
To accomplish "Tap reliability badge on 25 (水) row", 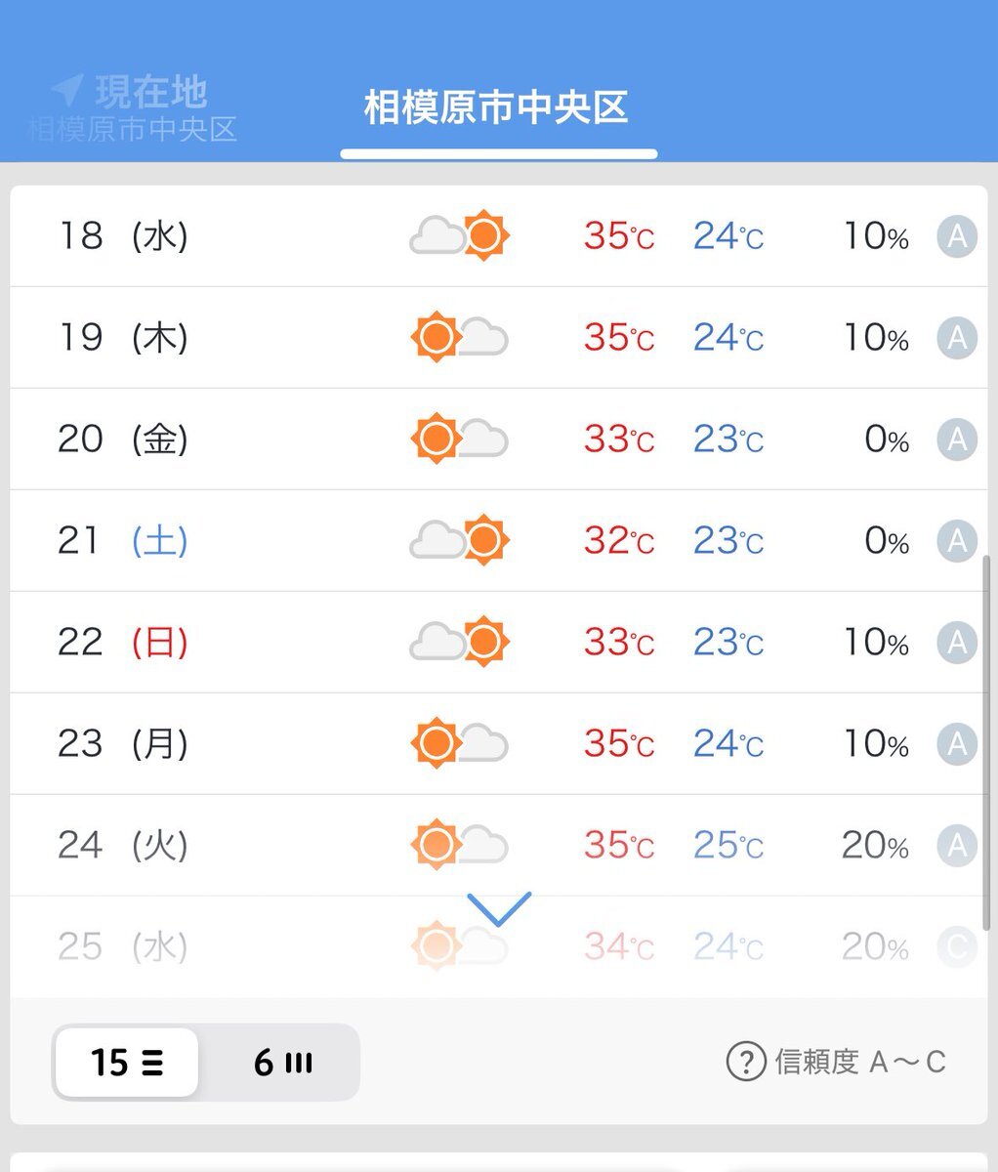I will [x=957, y=946].
